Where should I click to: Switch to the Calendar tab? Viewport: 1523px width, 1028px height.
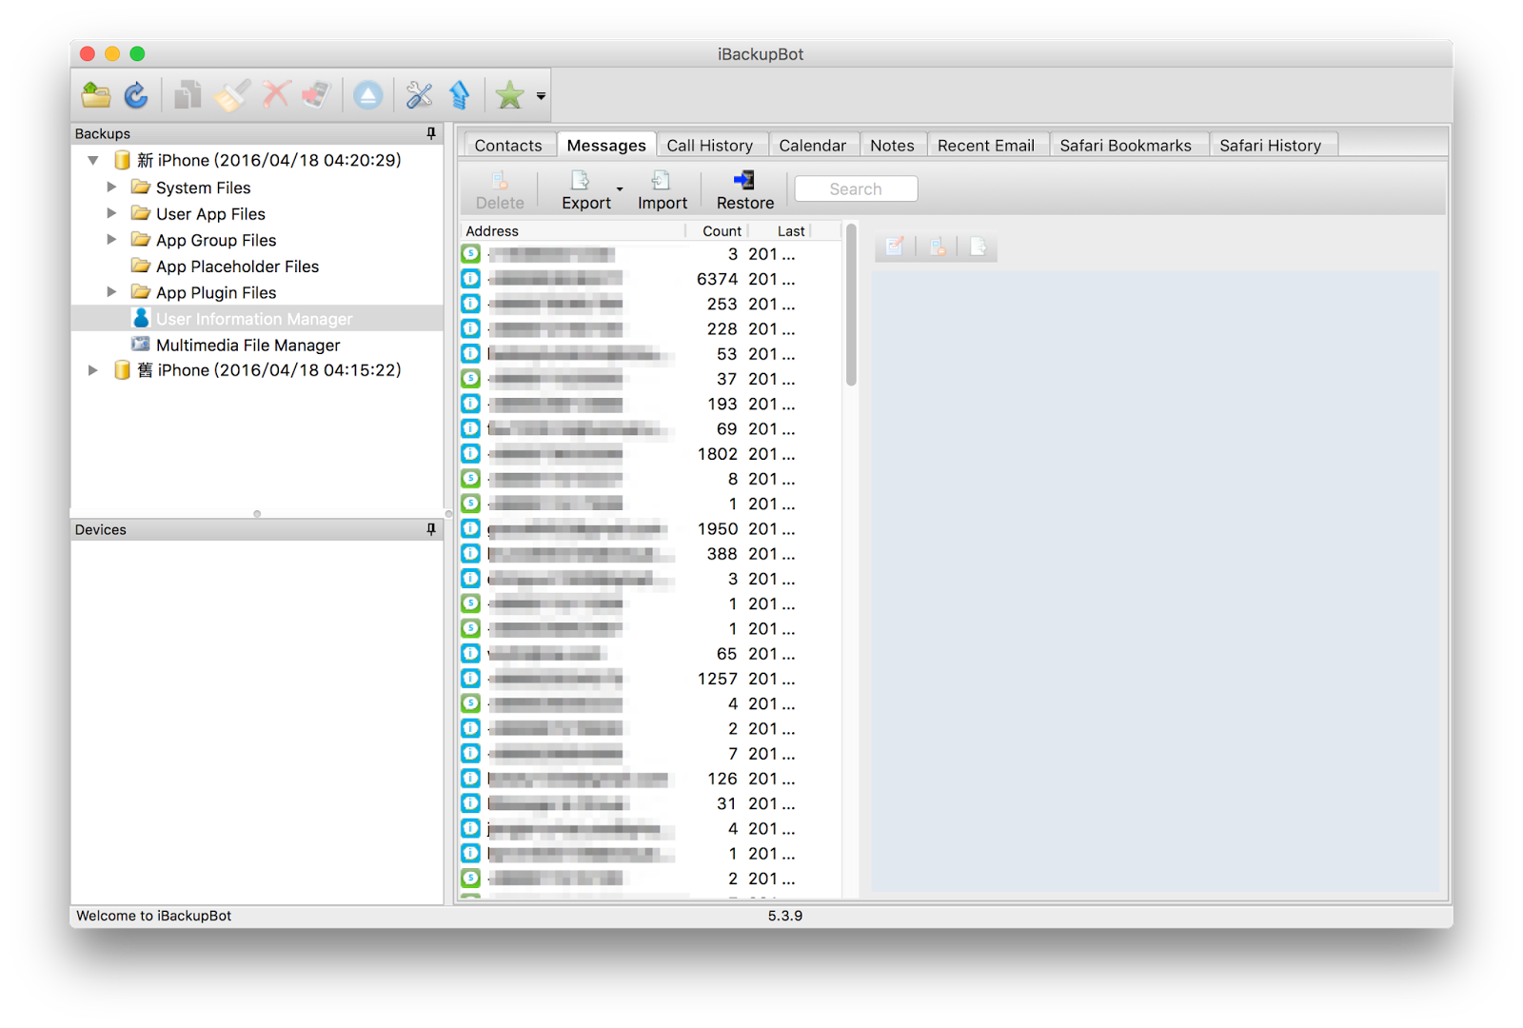point(813,146)
